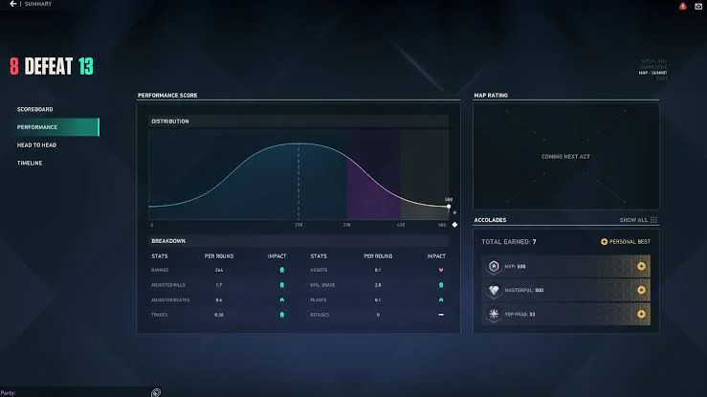Screen dimensions: 707x397
Task: Open the mail envelope icon
Action: [698, 6]
